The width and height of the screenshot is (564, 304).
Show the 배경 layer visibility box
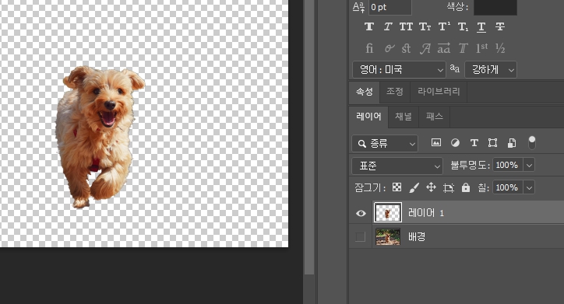[x=360, y=237]
